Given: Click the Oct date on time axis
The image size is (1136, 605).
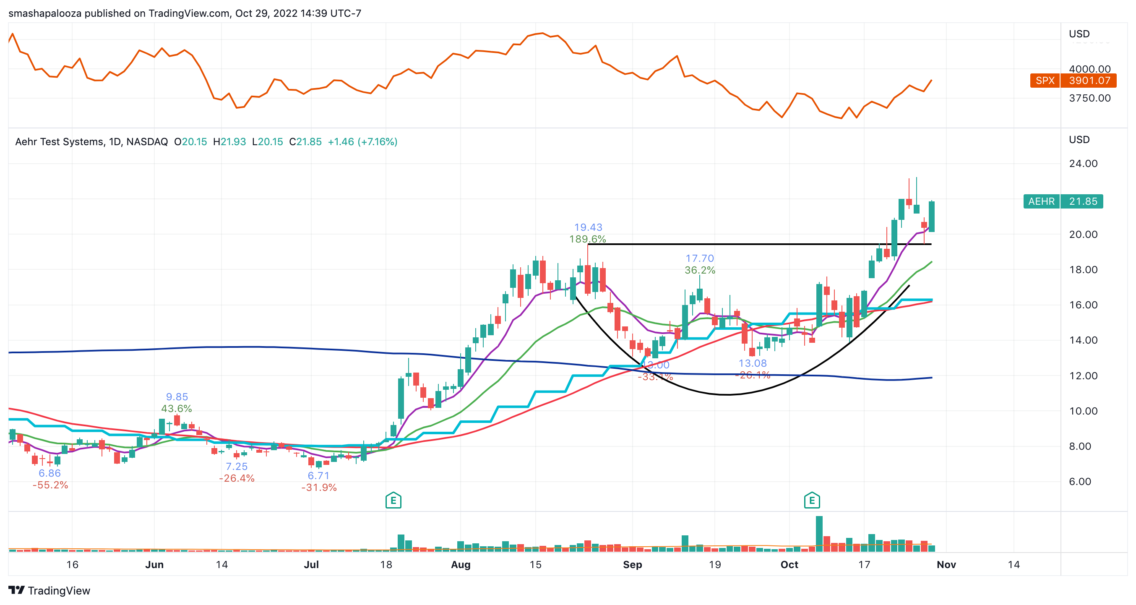Looking at the screenshot, I should [x=789, y=564].
